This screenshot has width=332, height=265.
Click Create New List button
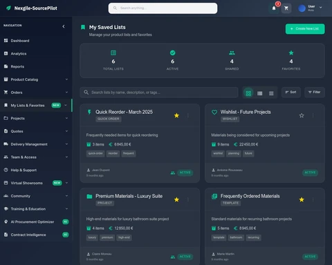(305, 29)
